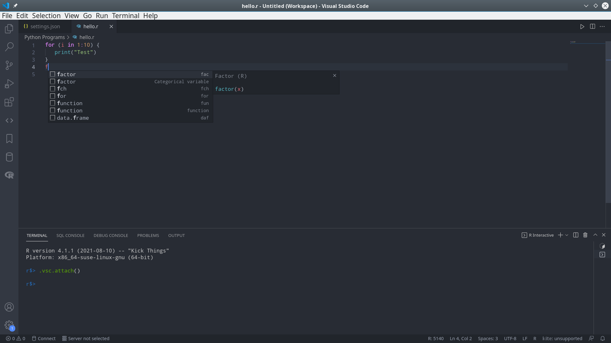Split the terminal pane

coord(575,235)
